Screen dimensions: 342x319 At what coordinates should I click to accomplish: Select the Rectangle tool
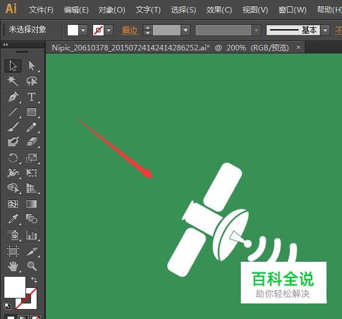pyautogui.click(x=32, y=112)
